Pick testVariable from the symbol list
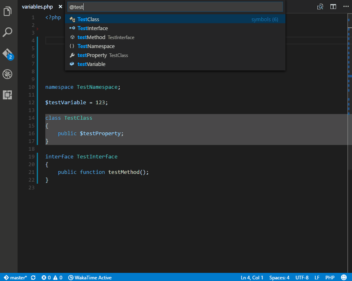This screenshot has height=281, width=352. (x=91, y=64)
